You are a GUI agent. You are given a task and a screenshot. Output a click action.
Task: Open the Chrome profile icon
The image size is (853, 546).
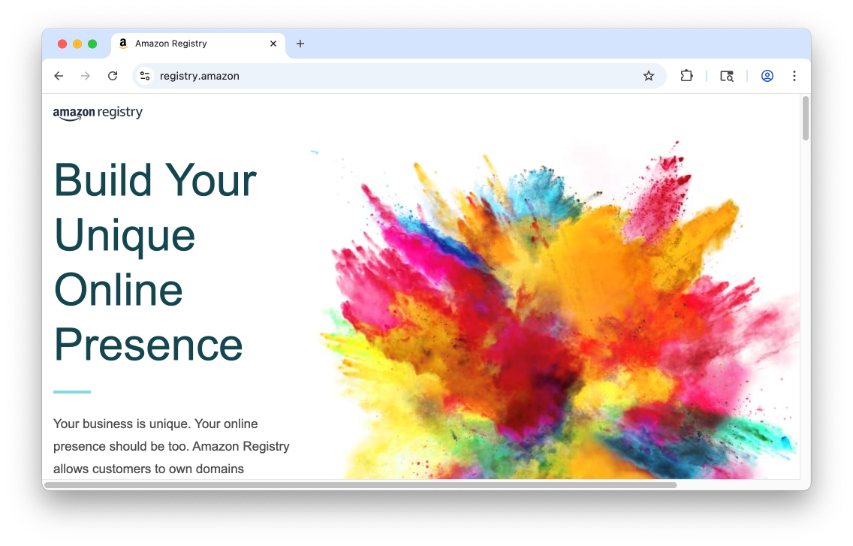click(767, 76)
